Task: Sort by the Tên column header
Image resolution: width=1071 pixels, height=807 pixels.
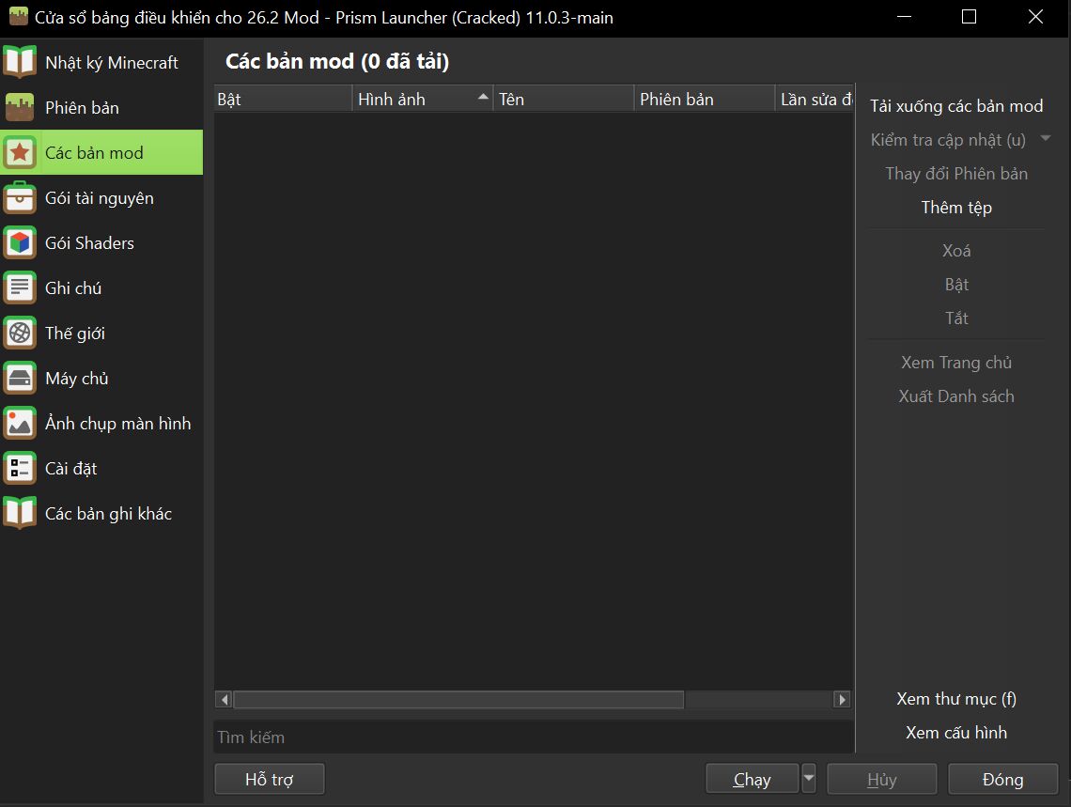Action: click(564, 99)
